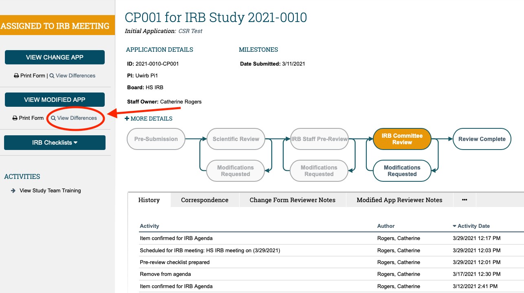This screenshot has height=293, width=524.
Task: Select the IRB Committee Review workflow stage
Action: pyautogui.click(x=402, y=139)
